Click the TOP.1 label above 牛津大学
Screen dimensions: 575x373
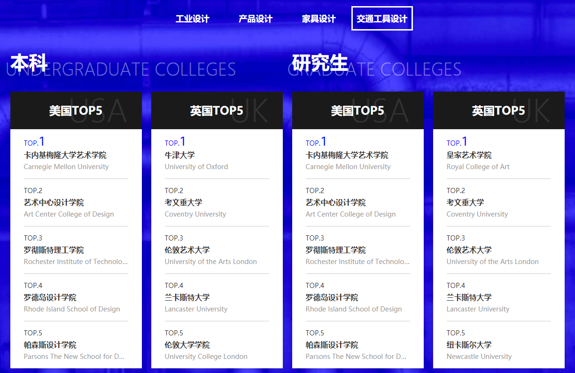(175, 141)
